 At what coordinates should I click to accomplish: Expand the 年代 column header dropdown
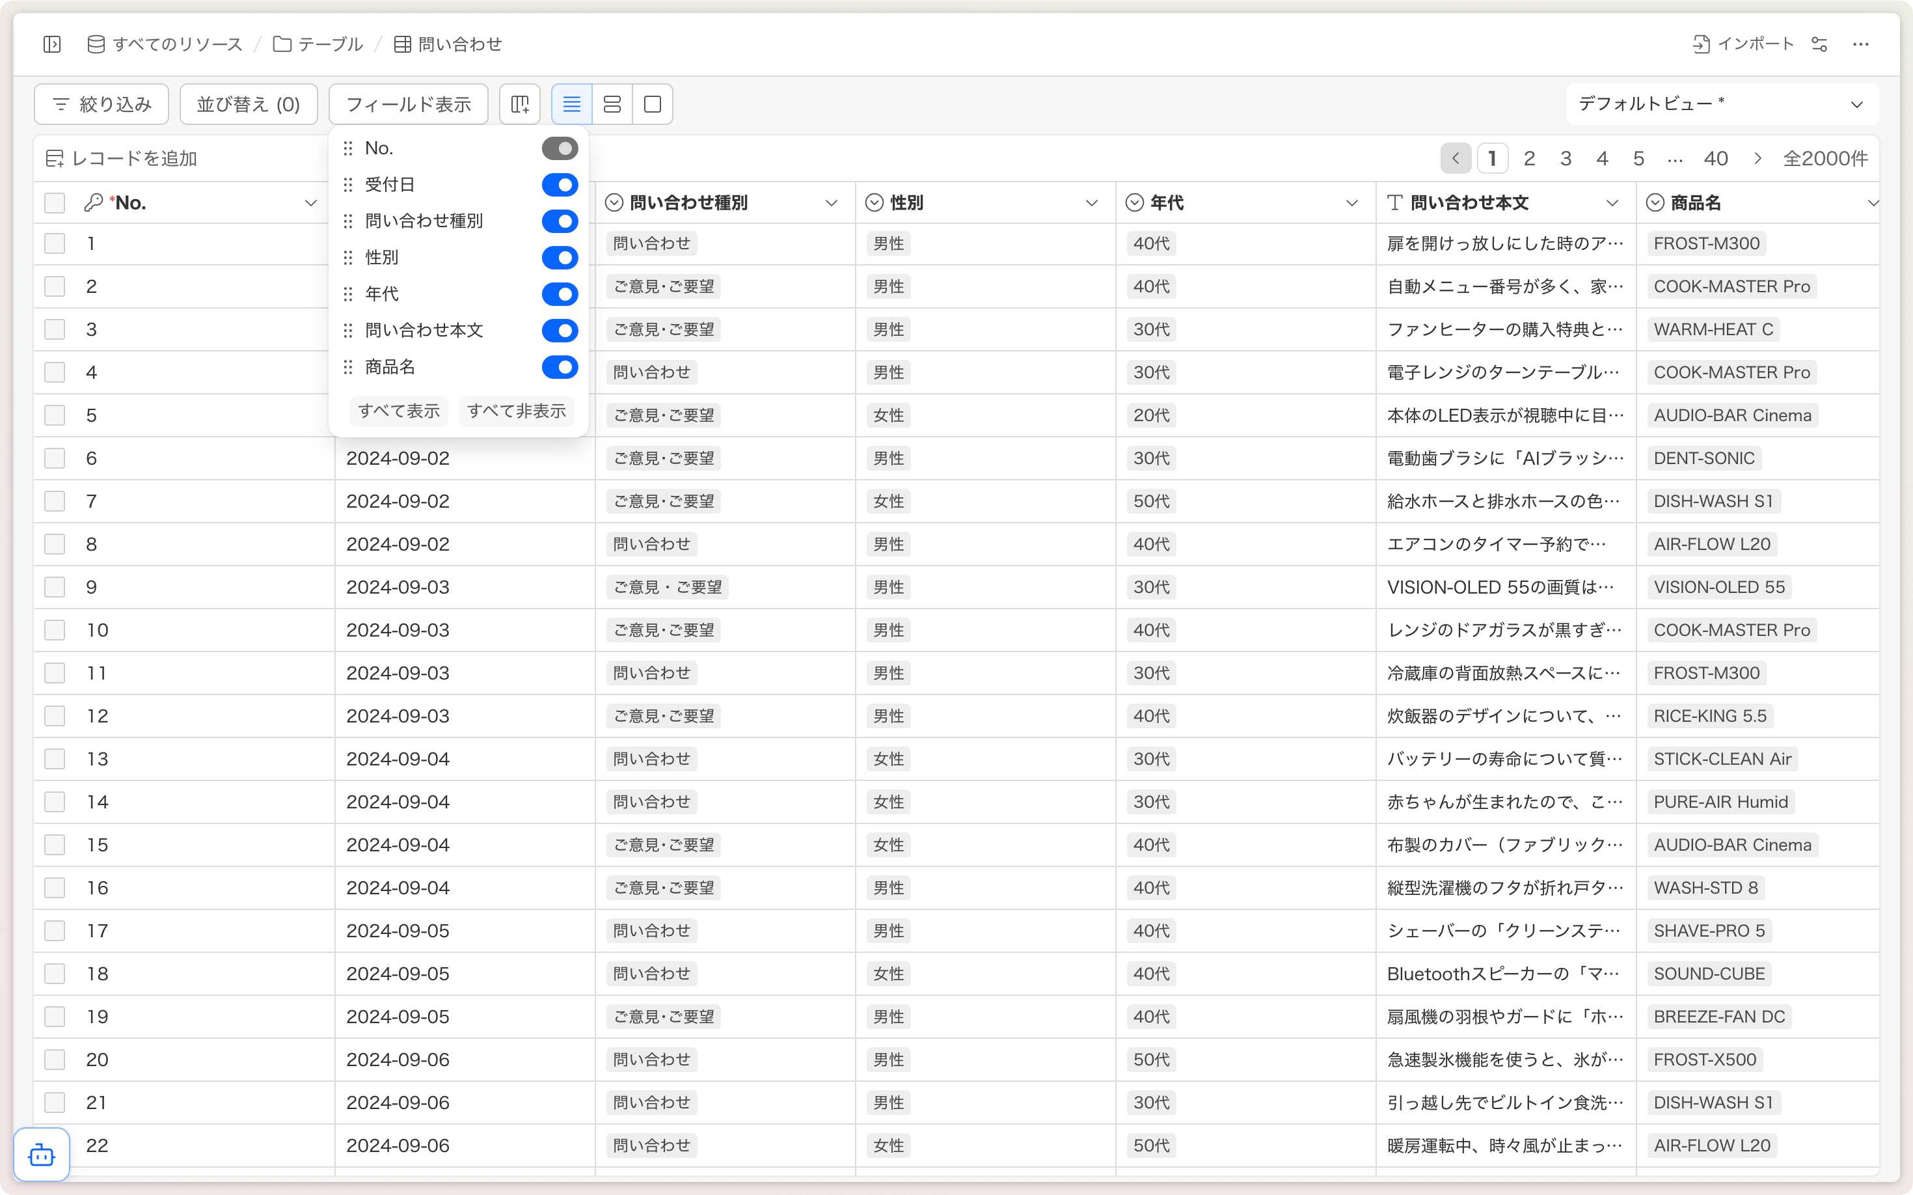(x=1351, y=203)
